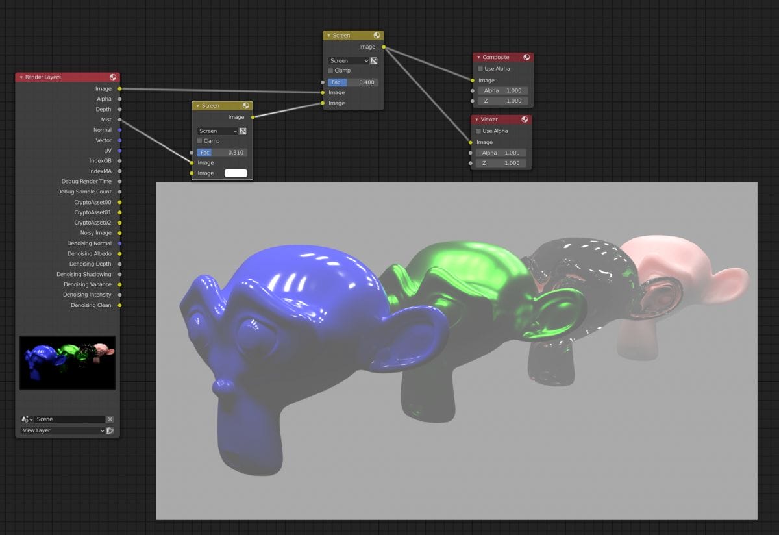Image resolution: width=779 pixels, height=535 pixels.
Task: Click the sphere icon on the upper Screen node header
Action: click(x=377, y=35)
